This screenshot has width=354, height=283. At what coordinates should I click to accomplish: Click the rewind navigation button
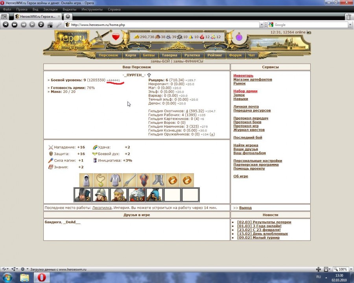[x=6, y=25]
